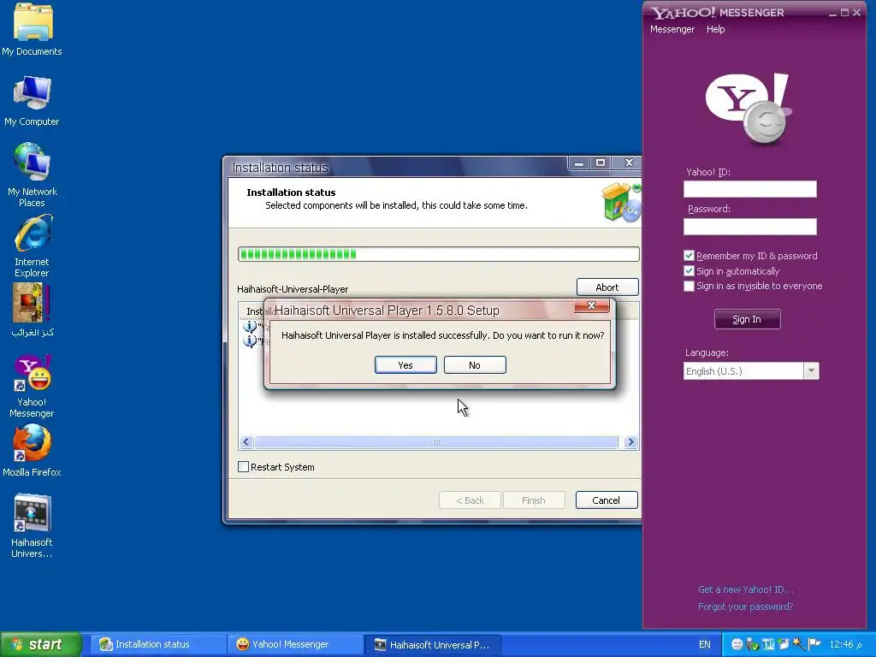The width and height of the screenshot is (876, 657).
Task: Click the EN language bar indicator
Action: (x=705, y=644)
